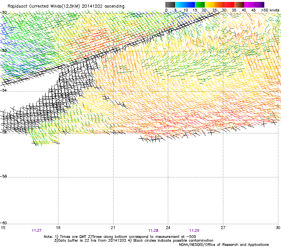Viewport: 281px width, 247px height.
Task: Click the '15' longitude label
Action: click(x=3, y=228)
